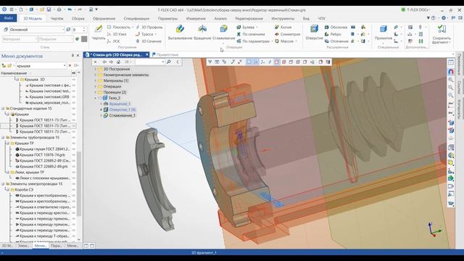
Task: Switch to the Сборка ribbon tab
Action: 78,18
